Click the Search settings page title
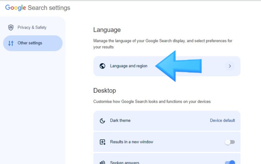 tap(49, 8)
